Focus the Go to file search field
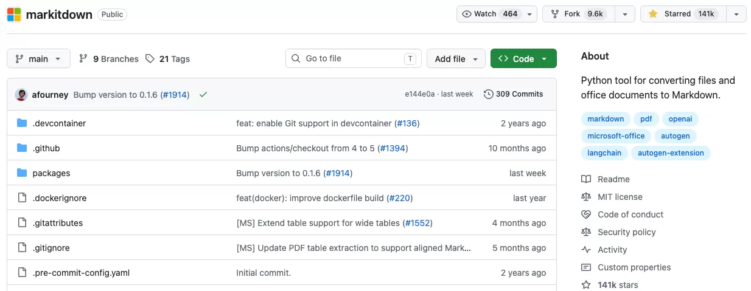This screenshot has height=291, width=751. click(354, 59)
